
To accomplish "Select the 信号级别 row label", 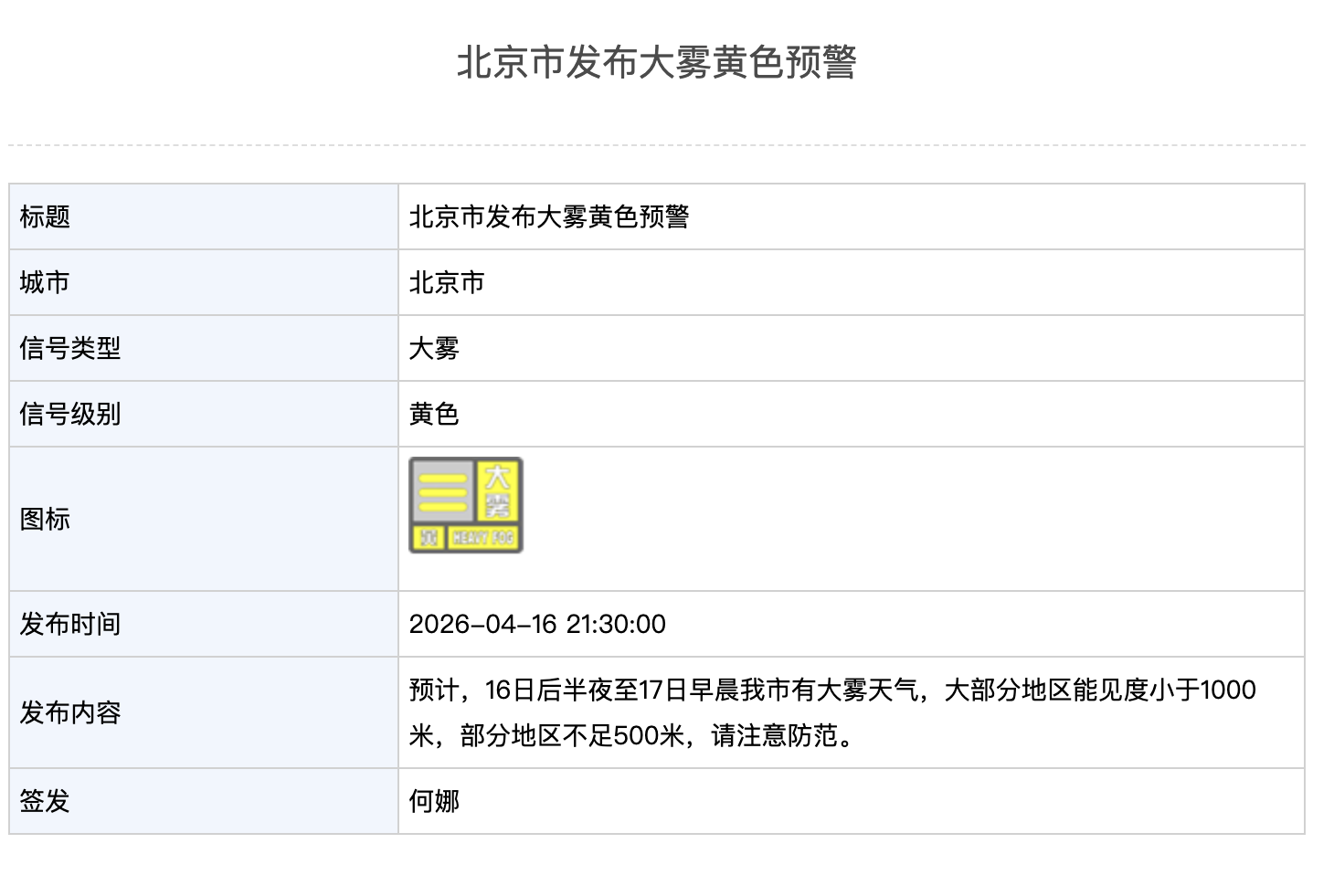I will click(70, 414).
